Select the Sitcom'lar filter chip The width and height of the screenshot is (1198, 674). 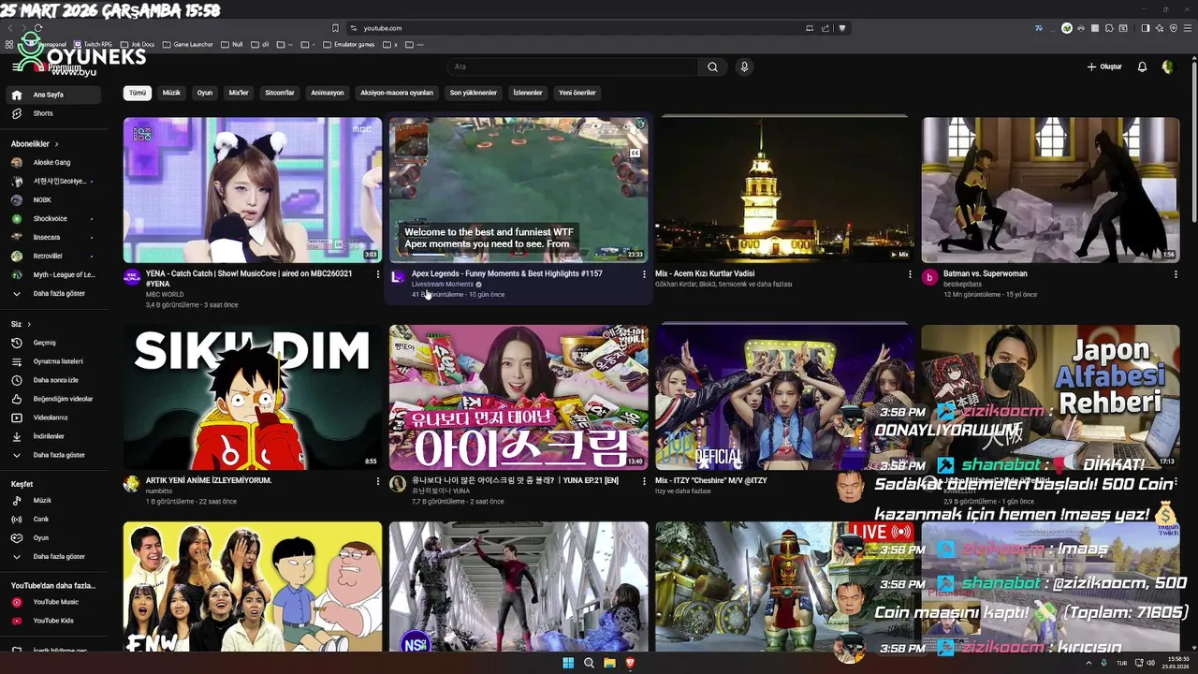point(280,93)
